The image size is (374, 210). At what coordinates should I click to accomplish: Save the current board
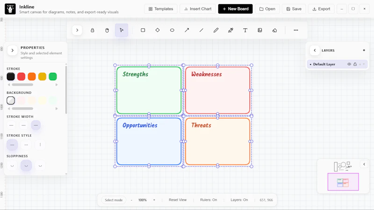click(294, 9)
